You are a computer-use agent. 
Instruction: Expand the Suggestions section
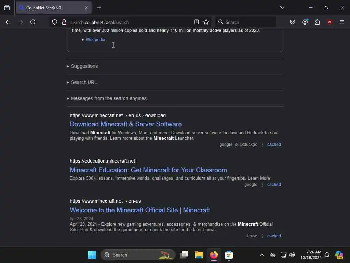(x=84, y=66)
